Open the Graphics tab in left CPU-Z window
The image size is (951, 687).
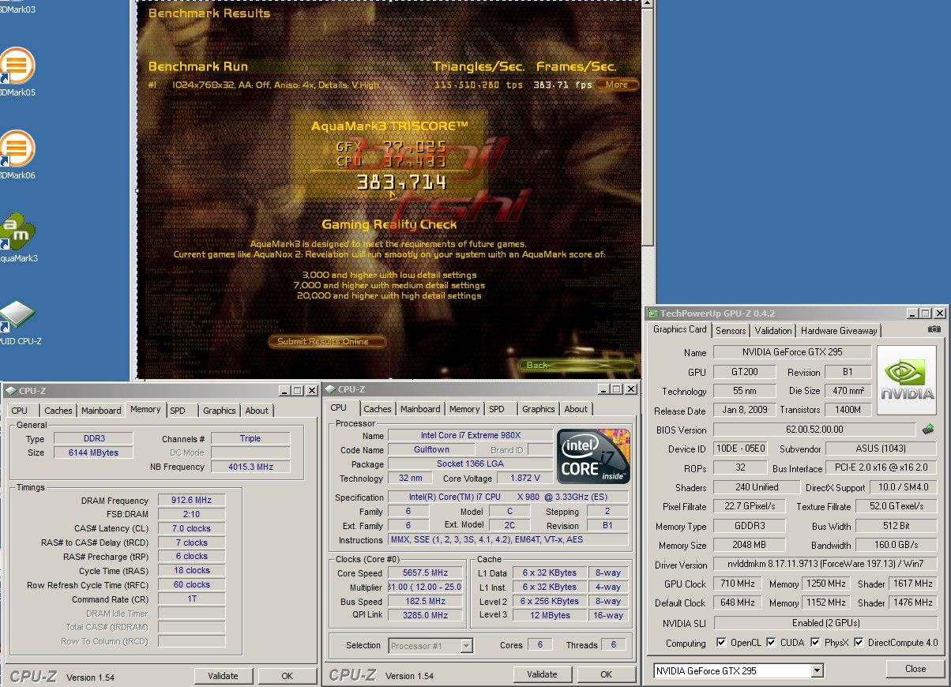[x=220, y=411]
